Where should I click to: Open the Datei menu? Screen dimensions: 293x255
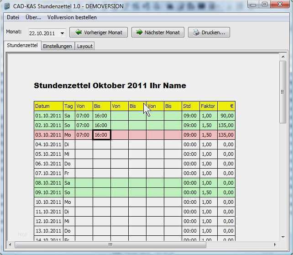coord(13,17)
